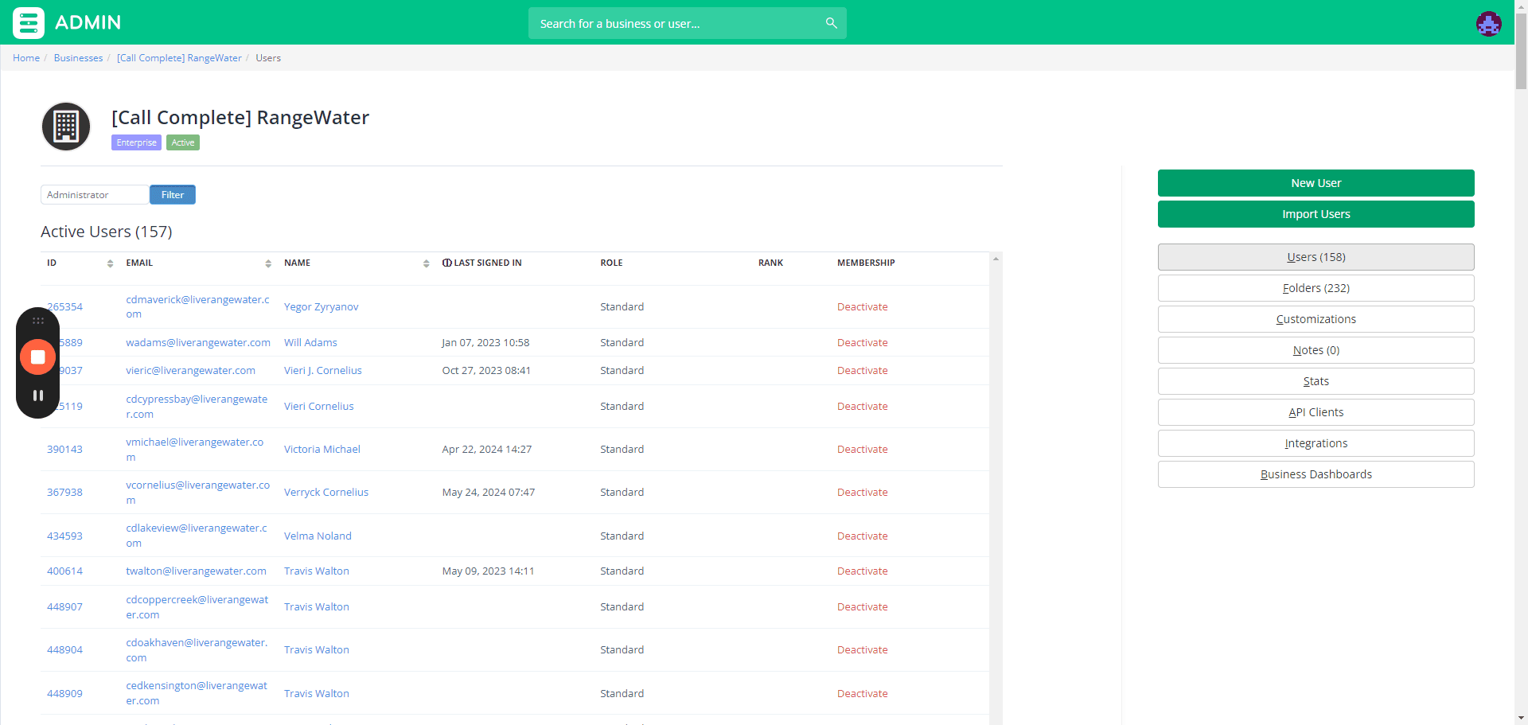Image resolution: width=1528 pixels, height=725 pixels.
Task: Open user ID 434593
Action: 64,536
